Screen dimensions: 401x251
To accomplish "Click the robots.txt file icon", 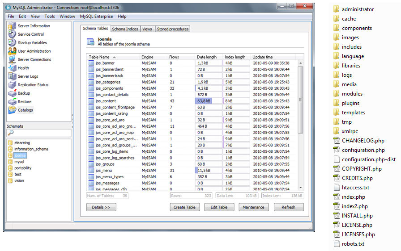I will click(x=337, y=243).
